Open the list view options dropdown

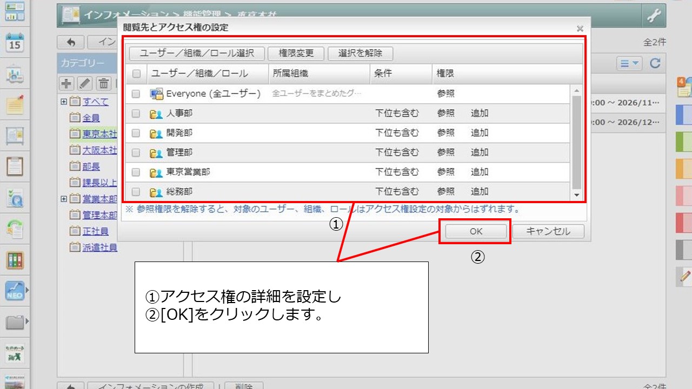(x=629, y=63)
